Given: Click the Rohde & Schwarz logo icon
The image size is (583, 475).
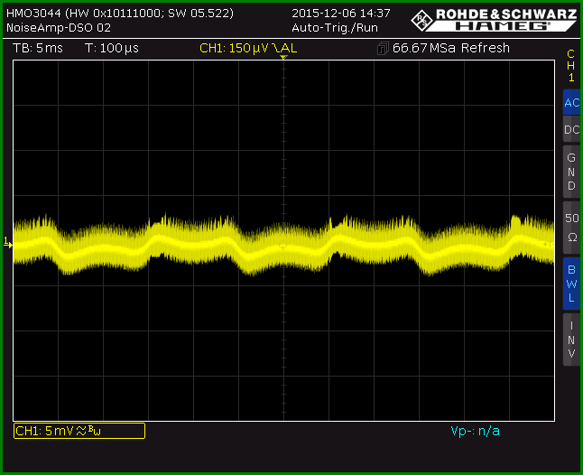Looking at the screenshot, I should coord(422,21).
